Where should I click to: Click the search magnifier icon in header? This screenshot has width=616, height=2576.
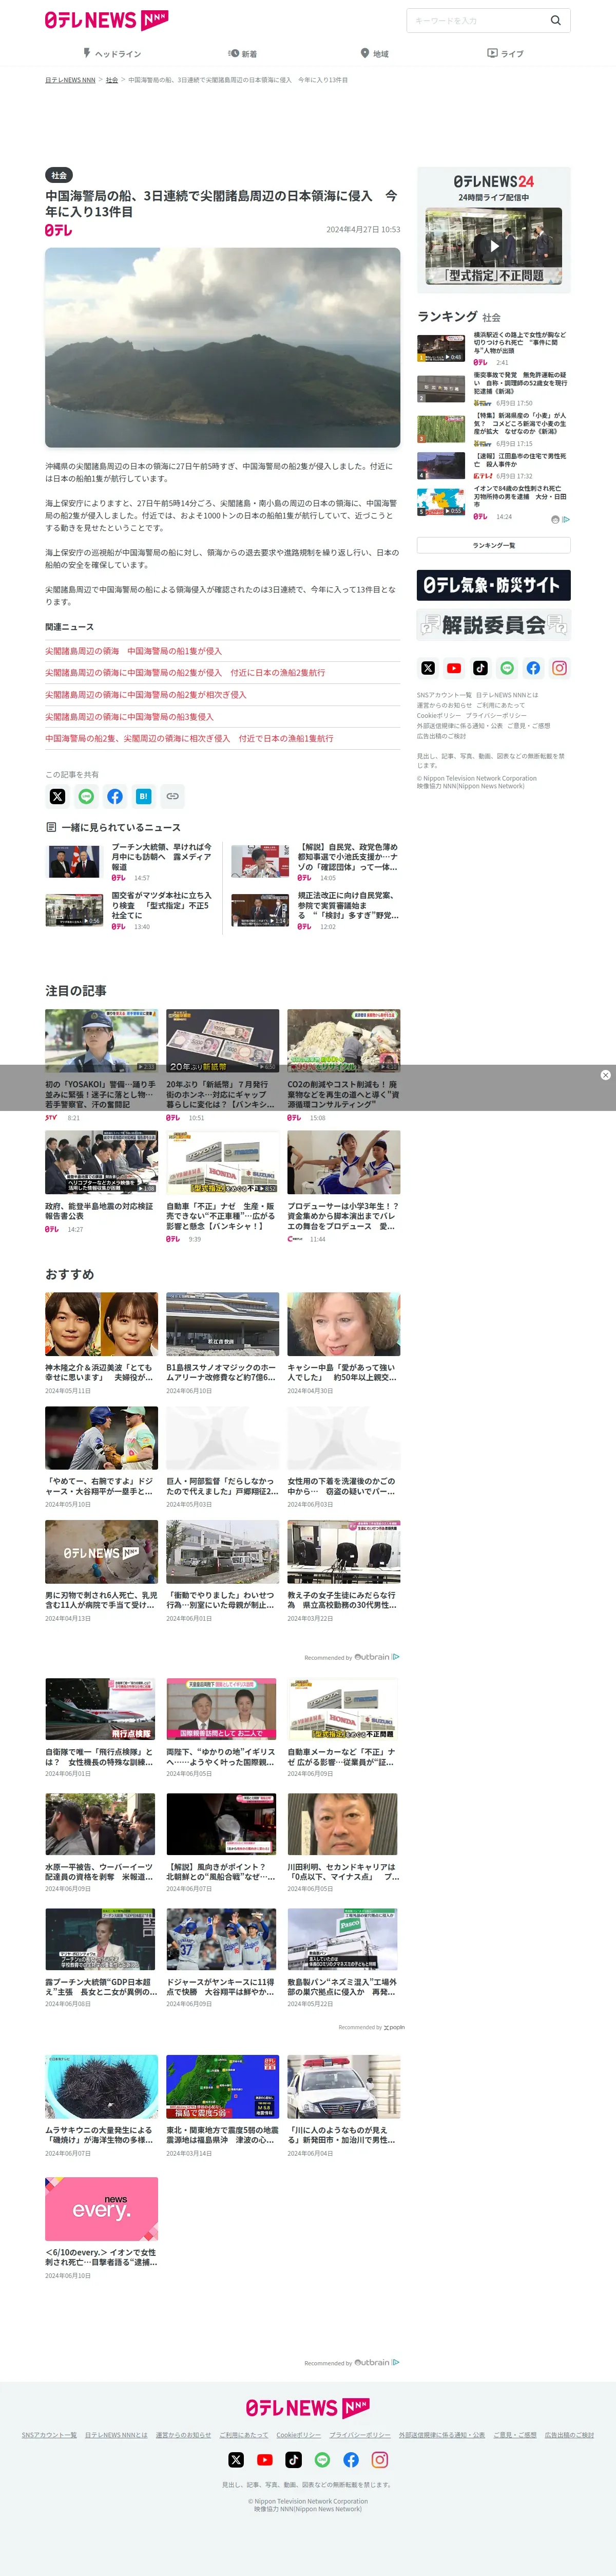[556, 20]
